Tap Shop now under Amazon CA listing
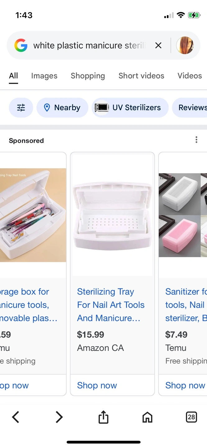The width and height of the screenshot is (207, 448). [x=97, y=385]
